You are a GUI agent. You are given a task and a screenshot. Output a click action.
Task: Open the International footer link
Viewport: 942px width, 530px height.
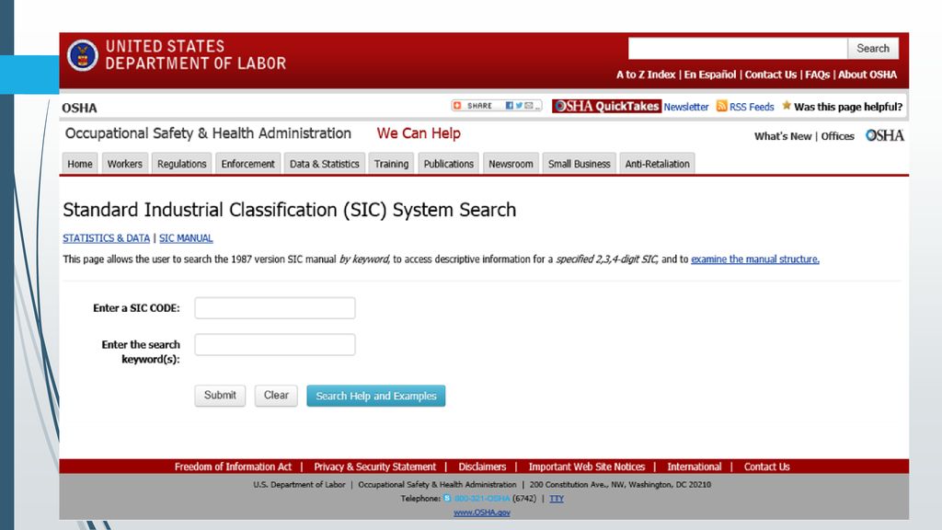695,467
